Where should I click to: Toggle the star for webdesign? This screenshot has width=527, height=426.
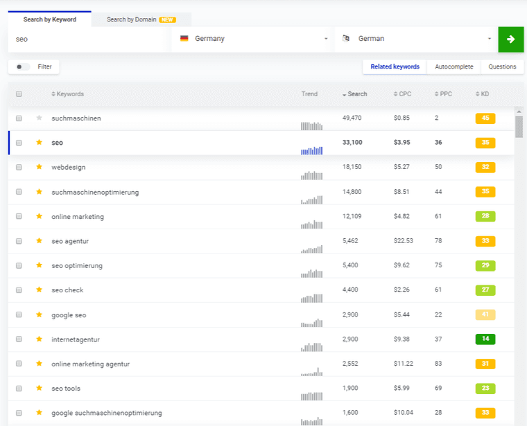click(x=39, y=167)
